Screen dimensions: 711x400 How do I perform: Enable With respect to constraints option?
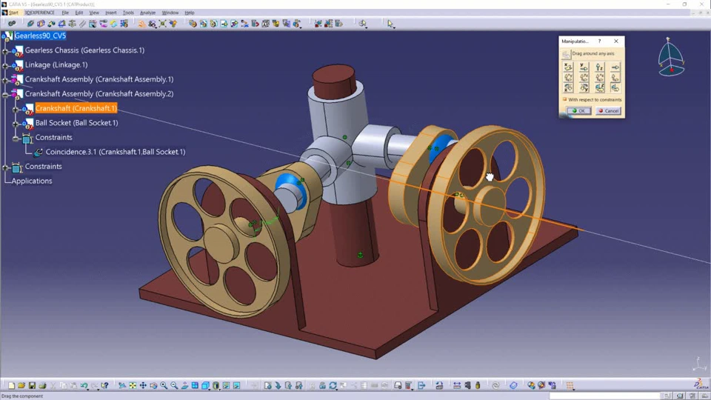coord(565,99)
